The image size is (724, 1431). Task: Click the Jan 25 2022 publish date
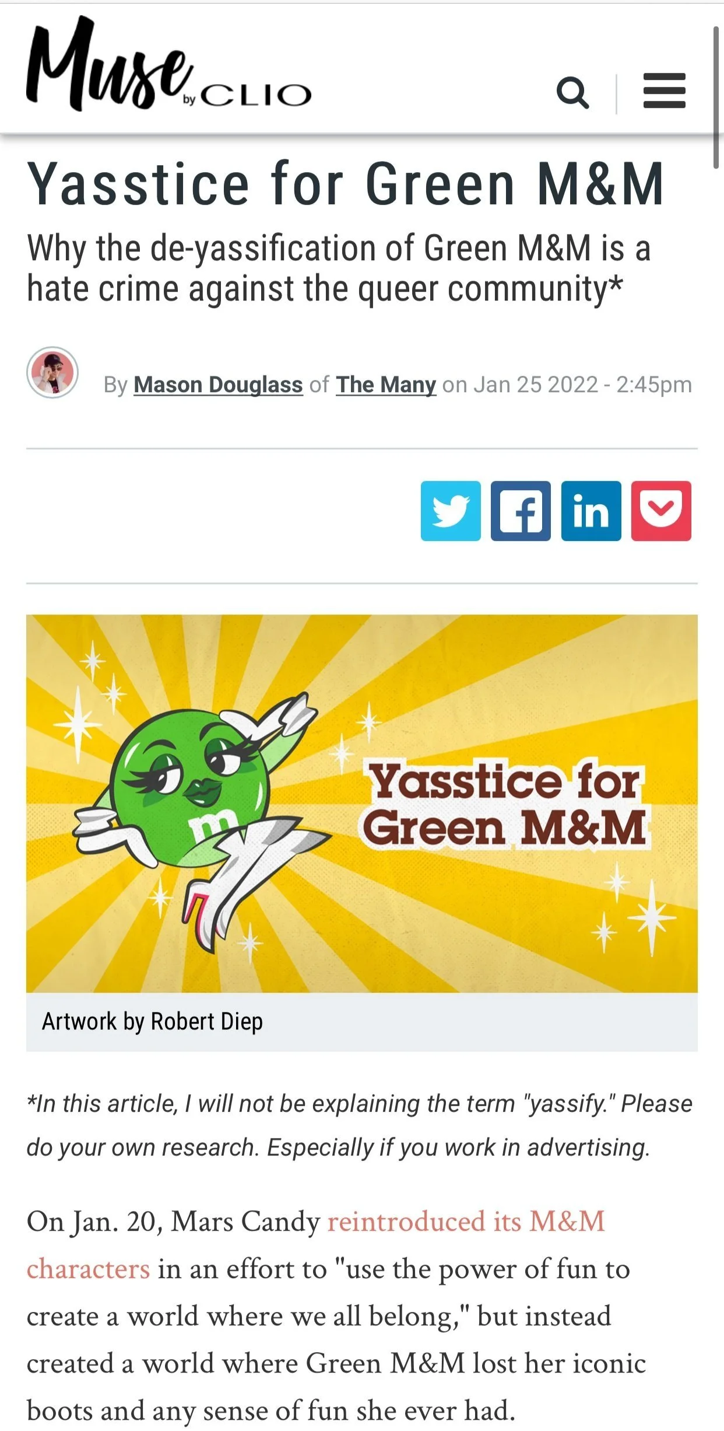(x=536, y=385)
